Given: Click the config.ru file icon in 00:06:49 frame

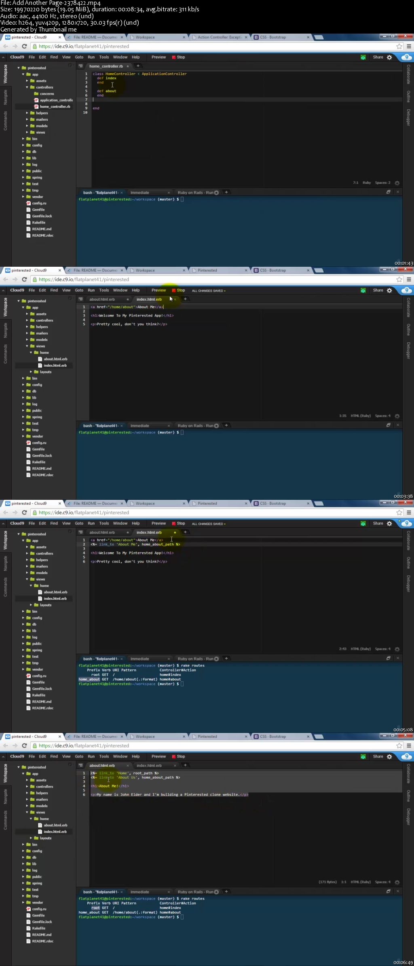Looking at the screenshot, I should click(x=28, y=909).
